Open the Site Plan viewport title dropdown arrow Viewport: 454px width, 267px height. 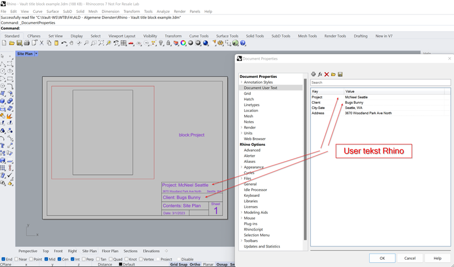pos(36,54)
